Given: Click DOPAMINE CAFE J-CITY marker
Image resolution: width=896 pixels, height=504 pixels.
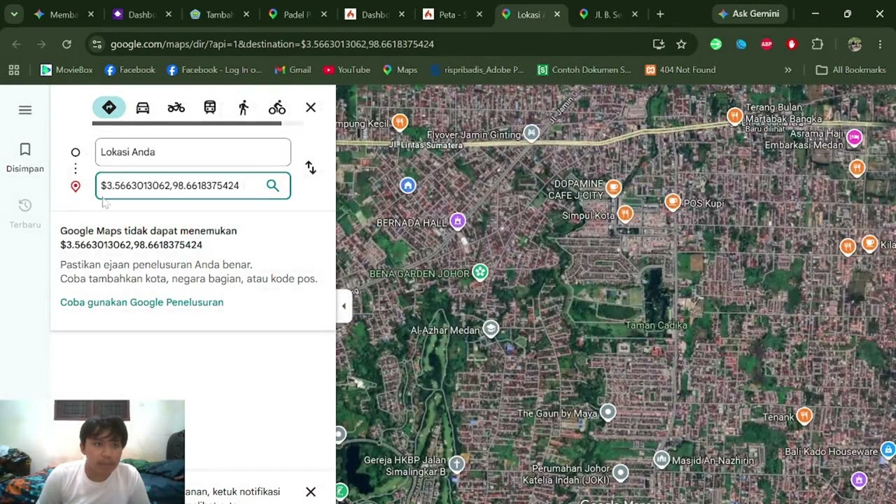Looking at the screenshot, I should pos(613,187).
